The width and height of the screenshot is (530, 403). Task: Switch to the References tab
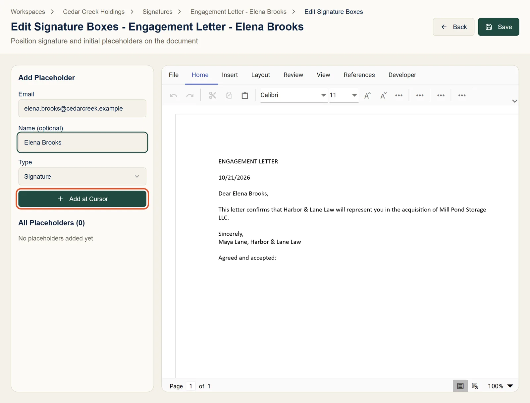[x=359, y=75]
